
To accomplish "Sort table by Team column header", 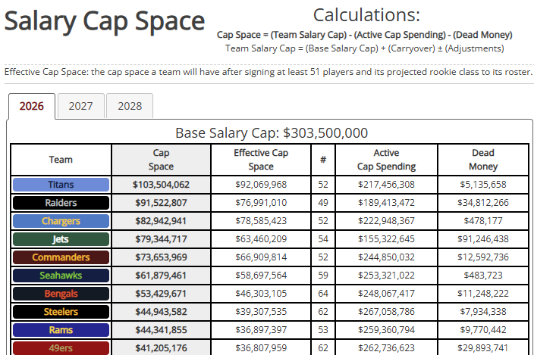I will tap(61, 160).
